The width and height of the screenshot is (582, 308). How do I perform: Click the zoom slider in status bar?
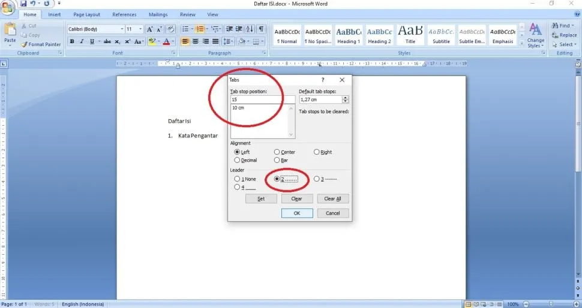tap(550, 304)
